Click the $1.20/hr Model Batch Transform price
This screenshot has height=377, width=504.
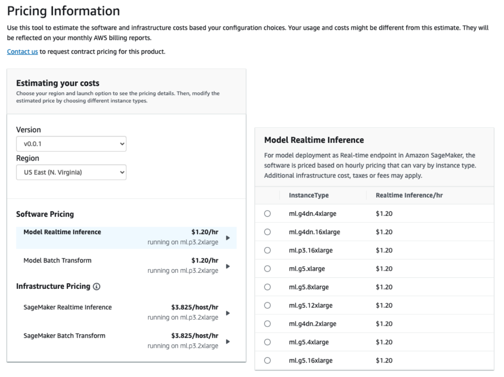coord(205,260)
